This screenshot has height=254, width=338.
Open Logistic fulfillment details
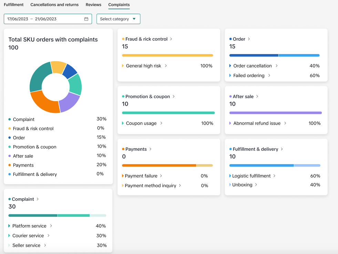pos(275,176)
